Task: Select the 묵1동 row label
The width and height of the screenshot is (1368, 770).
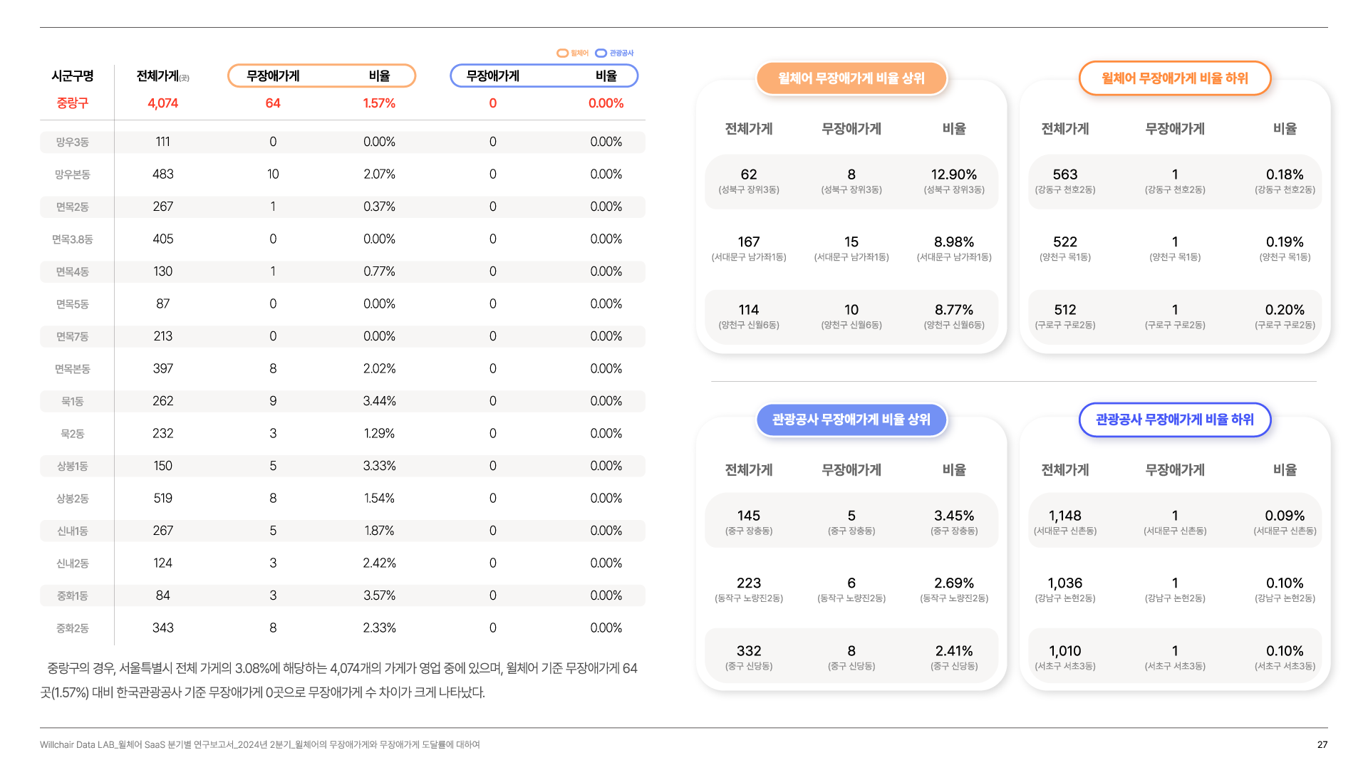Action: [x=73, y=402]
